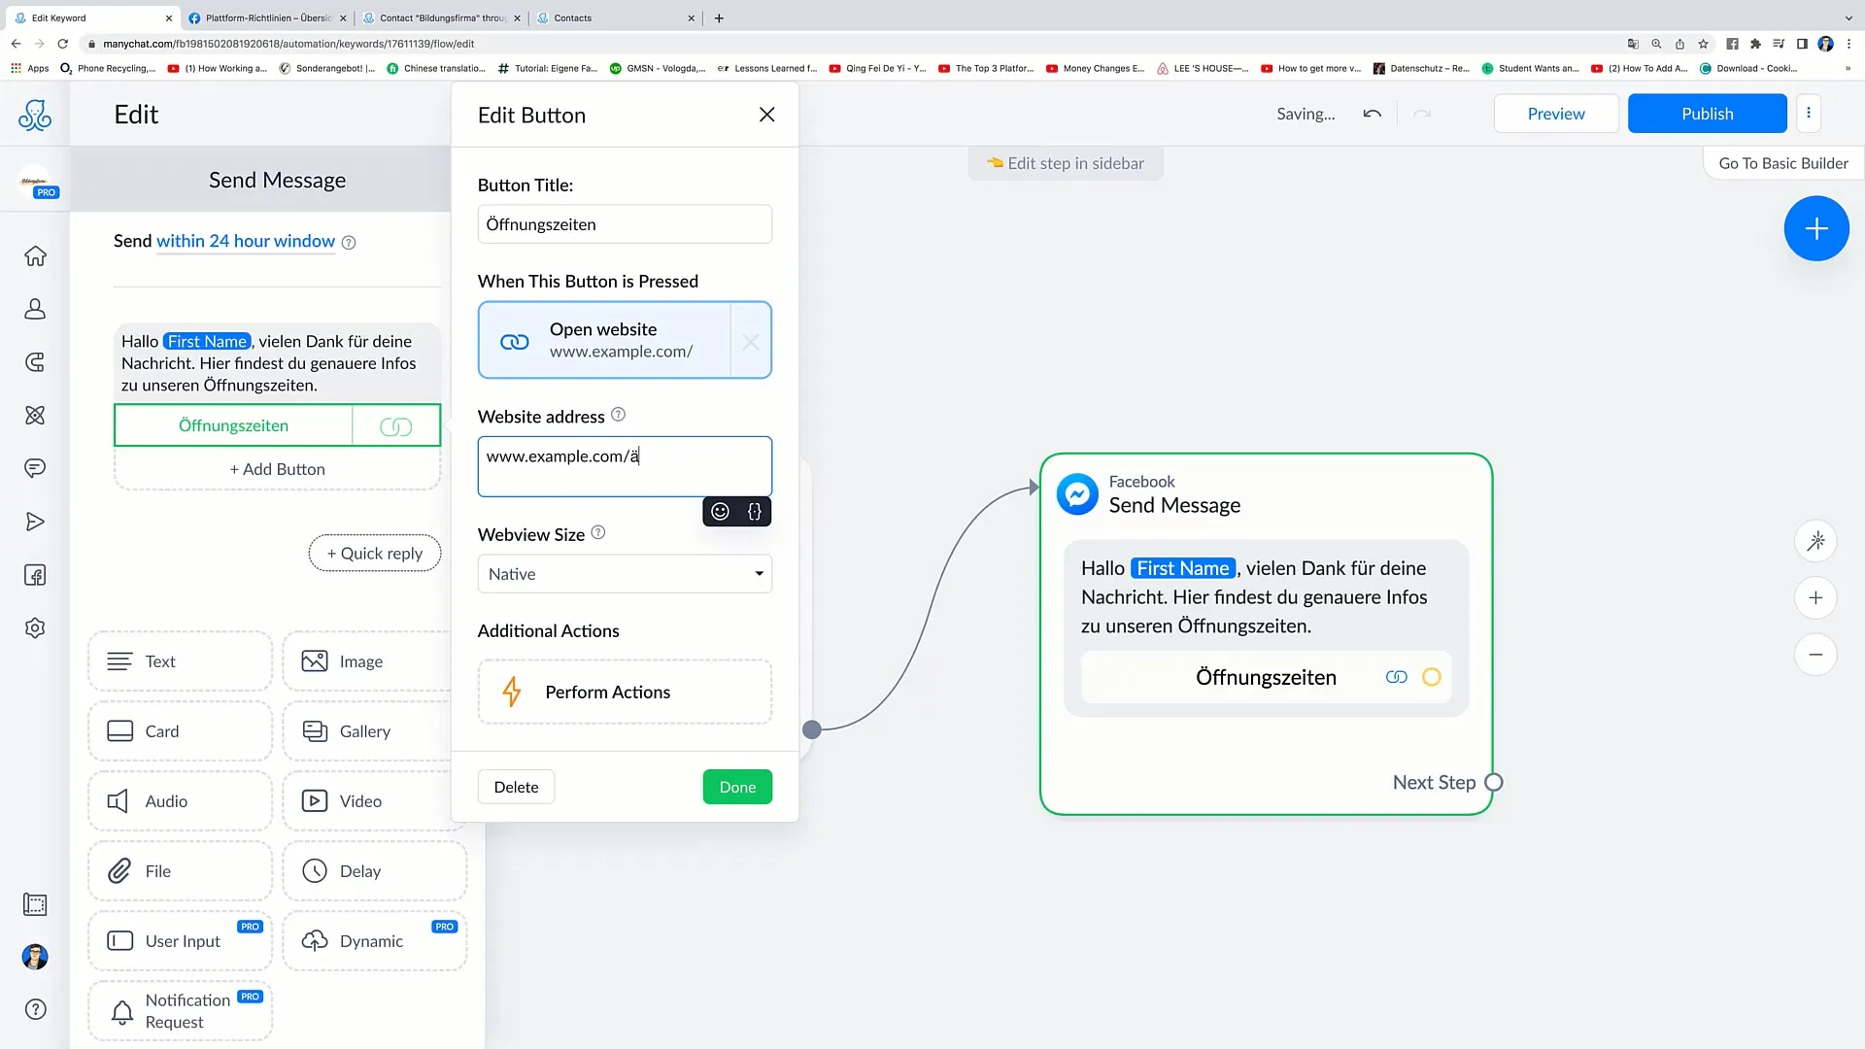The width and height of the screenshot is (1865, 1049).
Task: Expand the Webview Size dropdown
Action: (625, 574)
